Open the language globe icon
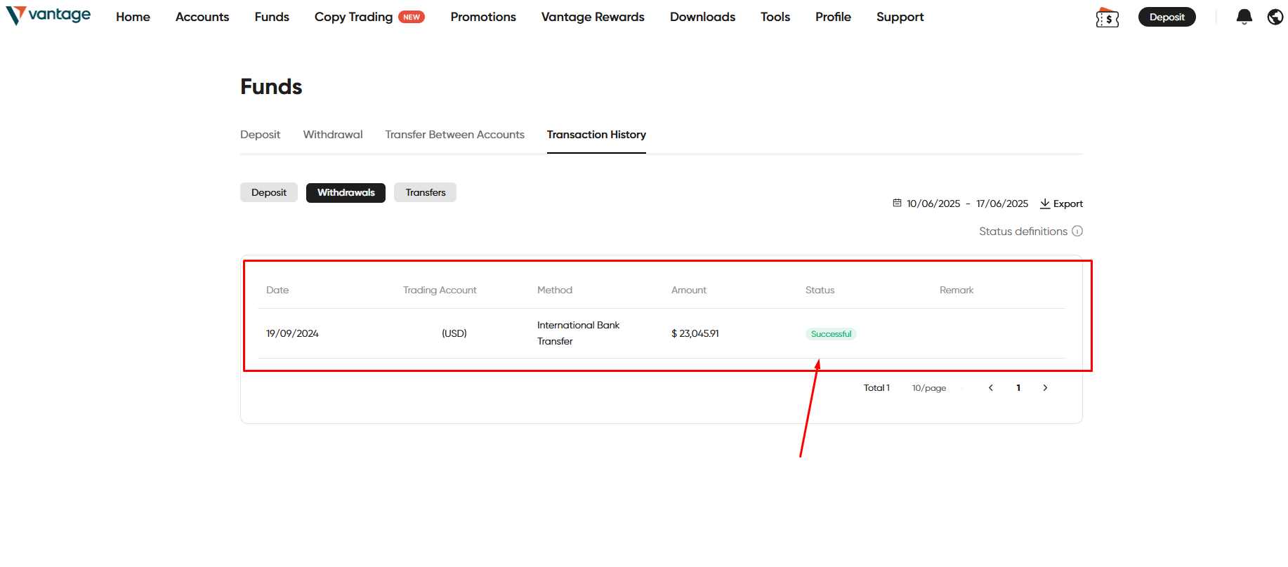 (1275, 17)
